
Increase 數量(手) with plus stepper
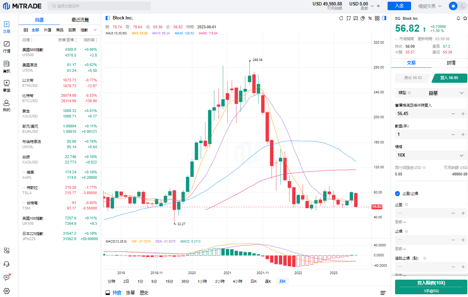tap(463, 135)
